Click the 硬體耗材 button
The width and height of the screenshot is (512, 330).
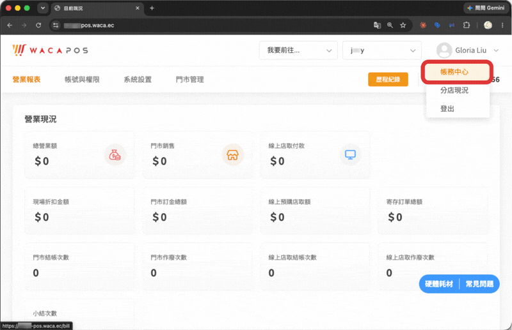tap(439, 284)
